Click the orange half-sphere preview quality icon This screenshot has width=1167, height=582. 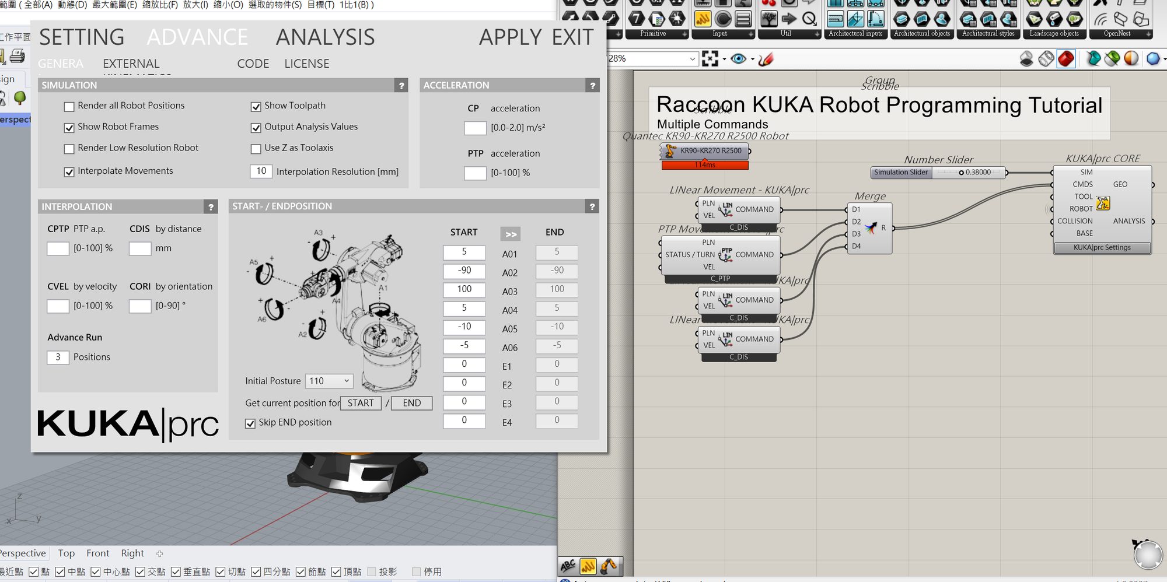[x=1131, y=58]
